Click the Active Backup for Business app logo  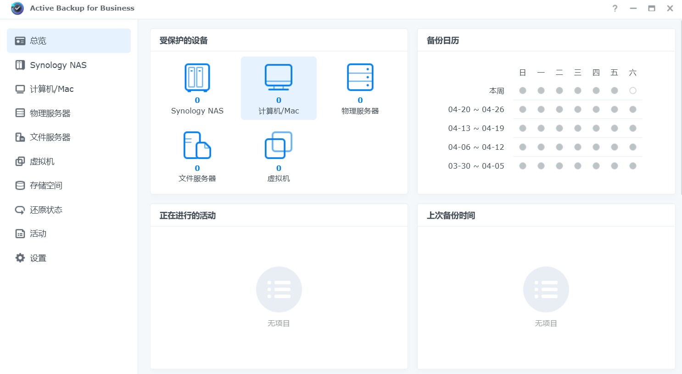(x=17, y=8)
